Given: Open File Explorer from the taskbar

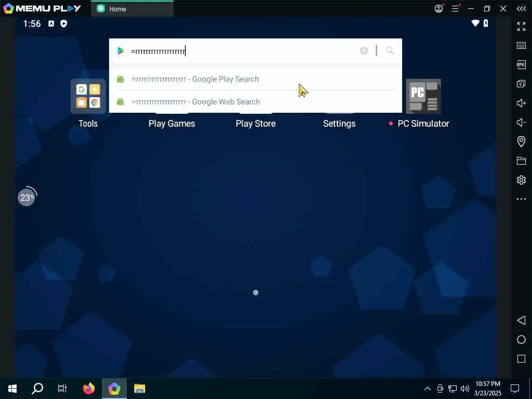Looking at the screenshot, I should click(139, 389).
